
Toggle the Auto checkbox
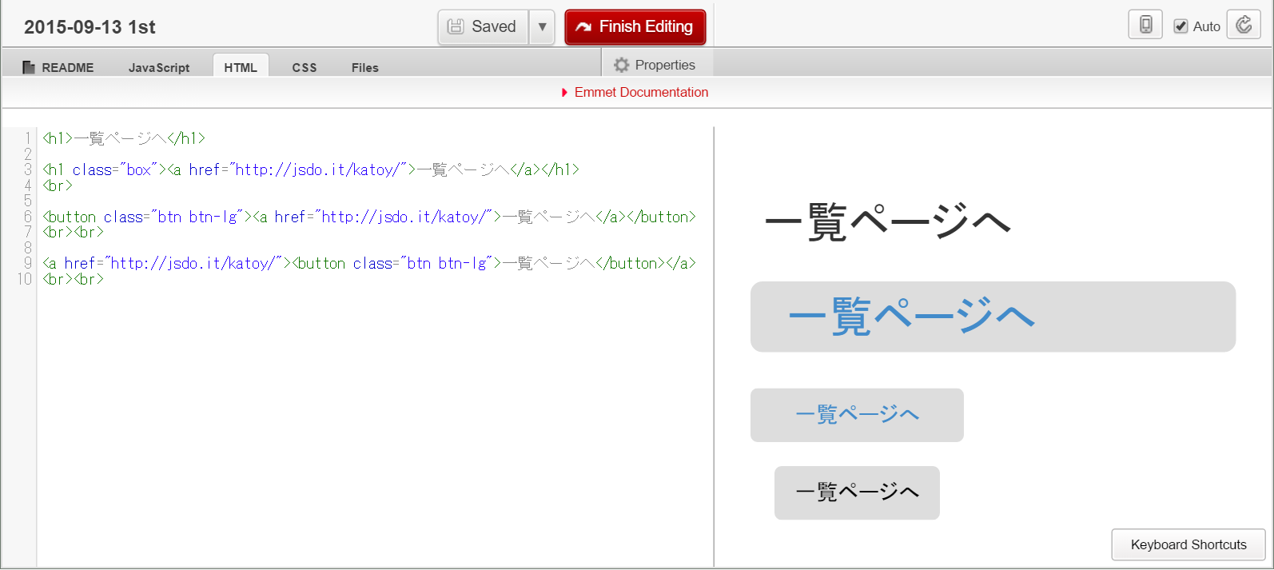[1180, 26]
